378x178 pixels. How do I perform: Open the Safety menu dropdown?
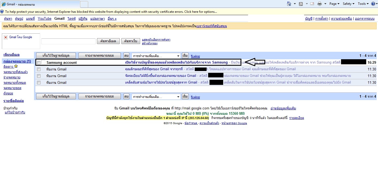coord(349,4)
